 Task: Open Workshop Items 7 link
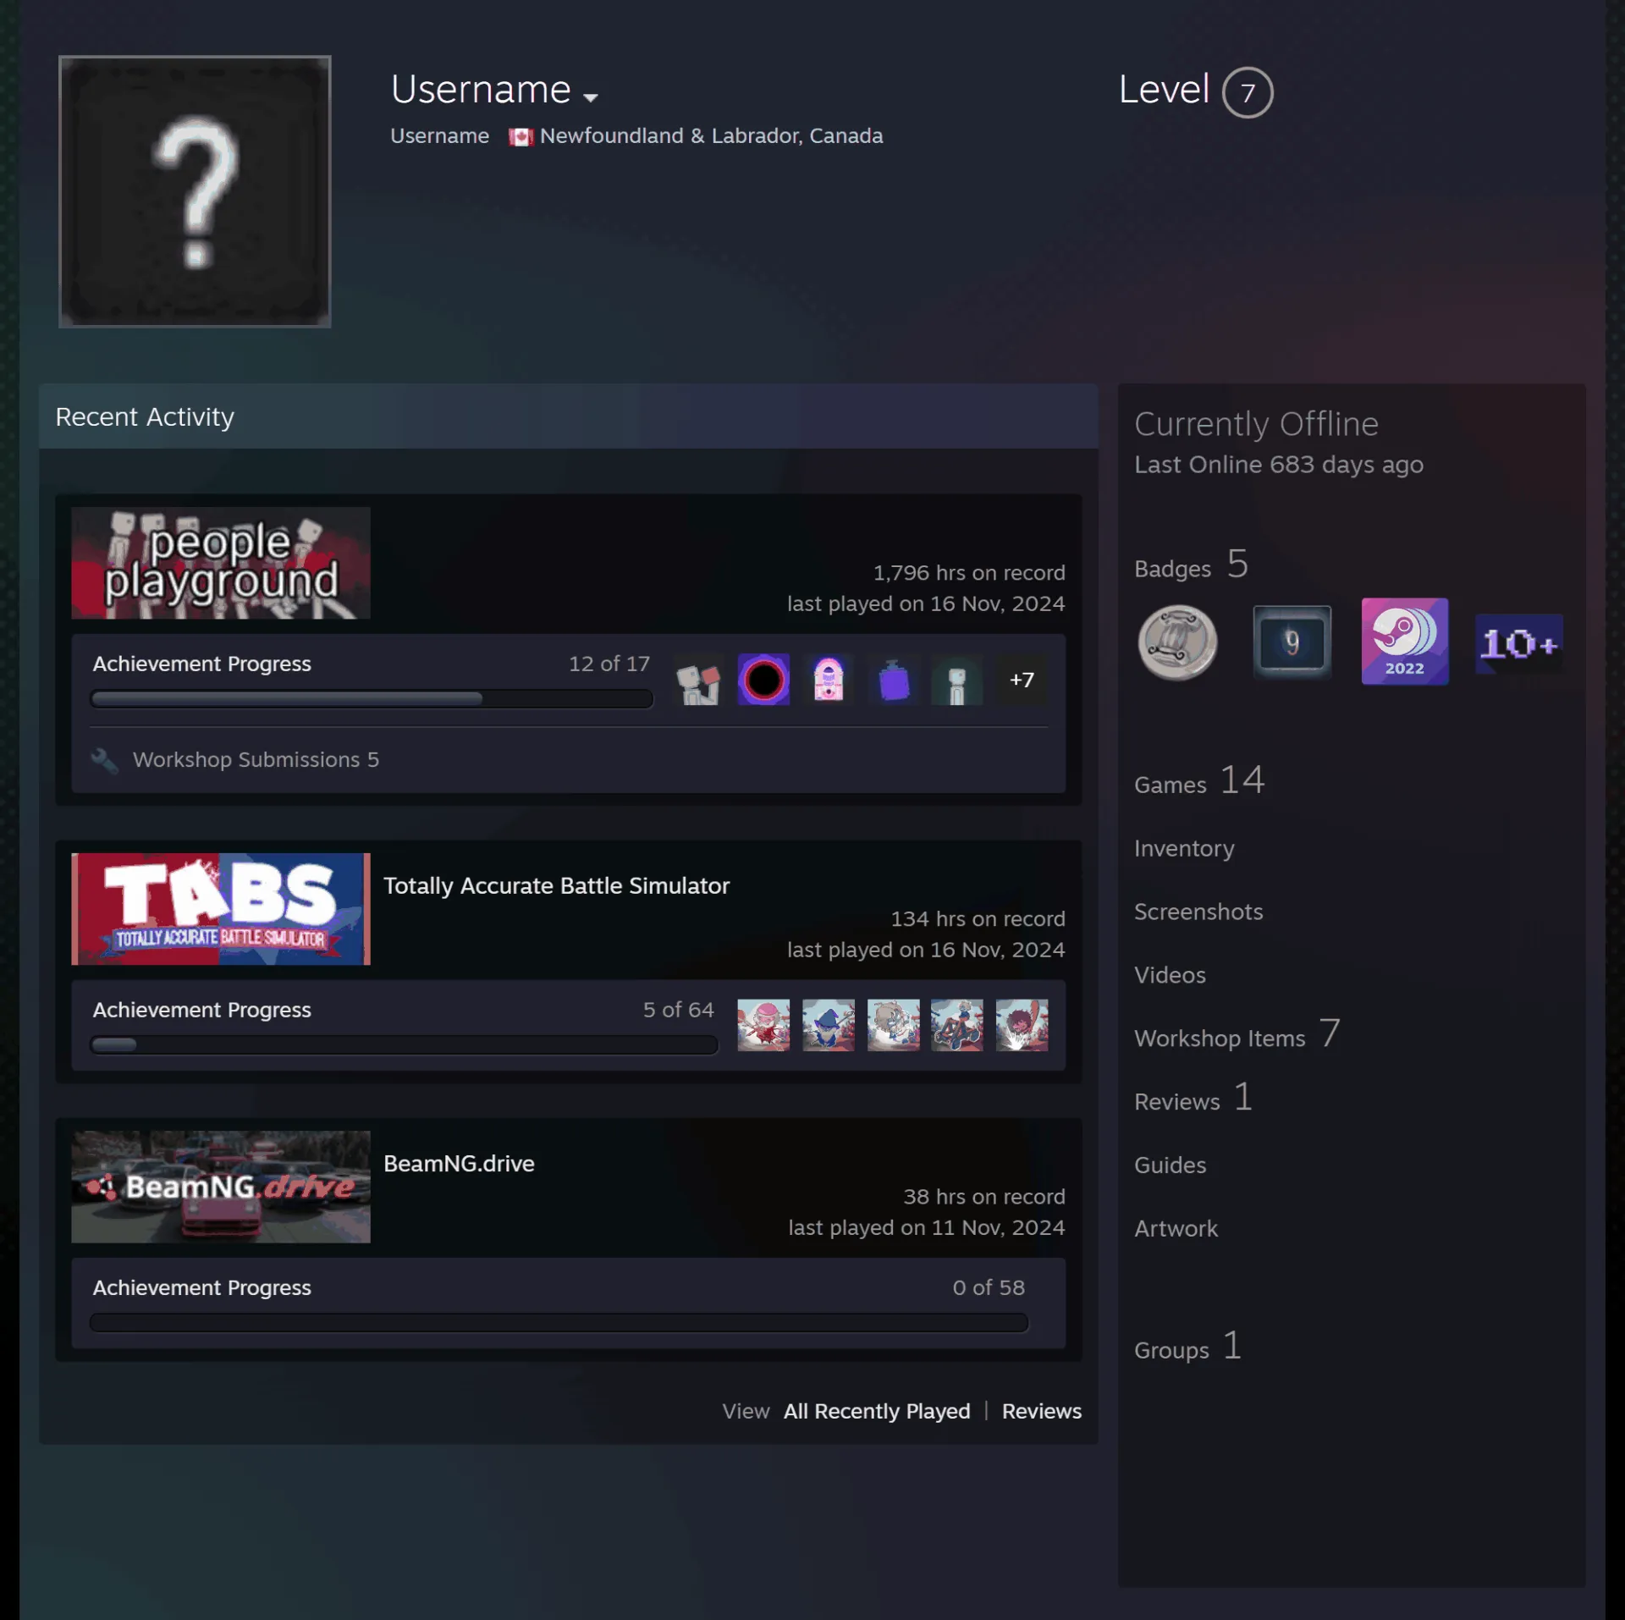coord(1237,1034)
